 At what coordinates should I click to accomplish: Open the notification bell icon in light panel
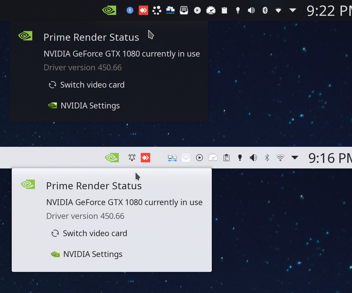point(132,158)
